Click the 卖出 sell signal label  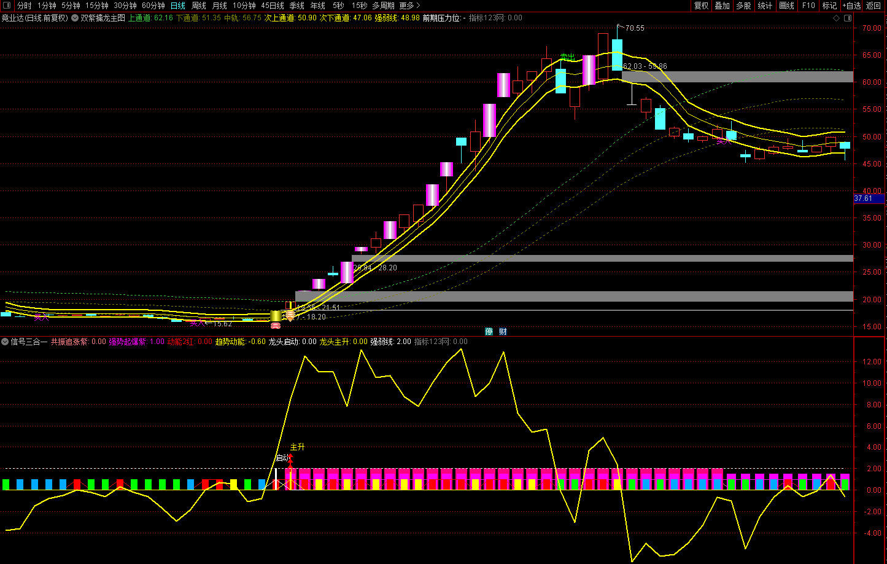(x=566, y=57)
